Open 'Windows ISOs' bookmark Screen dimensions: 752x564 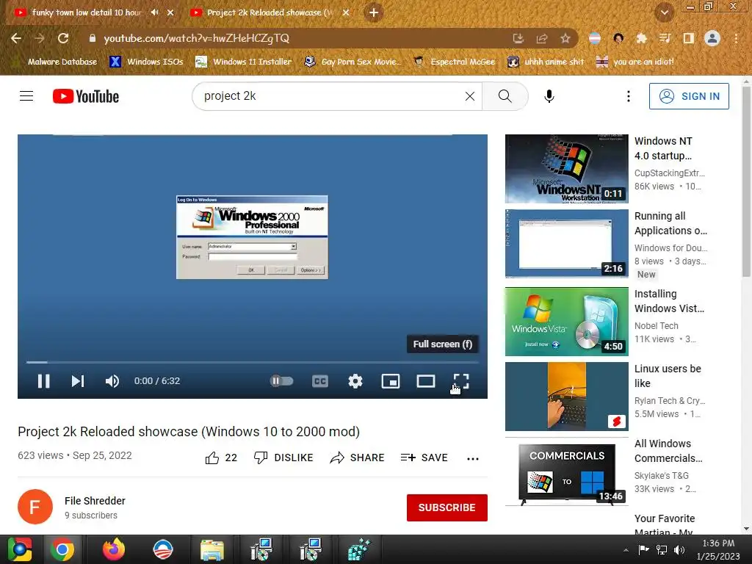point(146,62)
